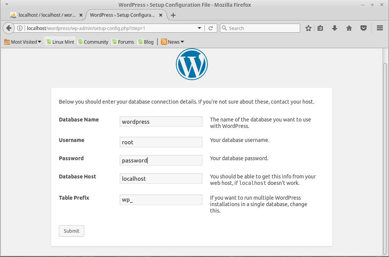Submit the database connection form
The height and width of the screenshot is (257, 389).
click(71, 231)
